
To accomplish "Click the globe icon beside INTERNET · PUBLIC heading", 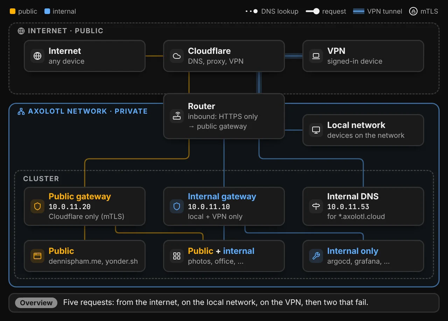I will tap(21, 31).
